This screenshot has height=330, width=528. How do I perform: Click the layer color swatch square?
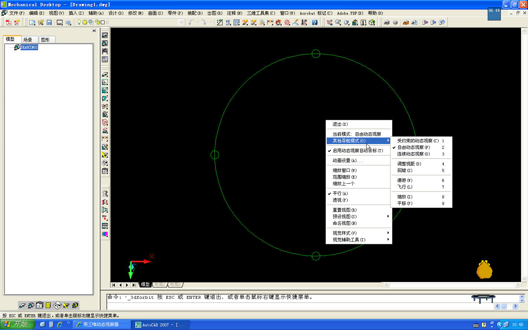pos(103,22)
